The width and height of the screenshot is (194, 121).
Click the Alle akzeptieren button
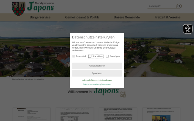coord(97,66)
